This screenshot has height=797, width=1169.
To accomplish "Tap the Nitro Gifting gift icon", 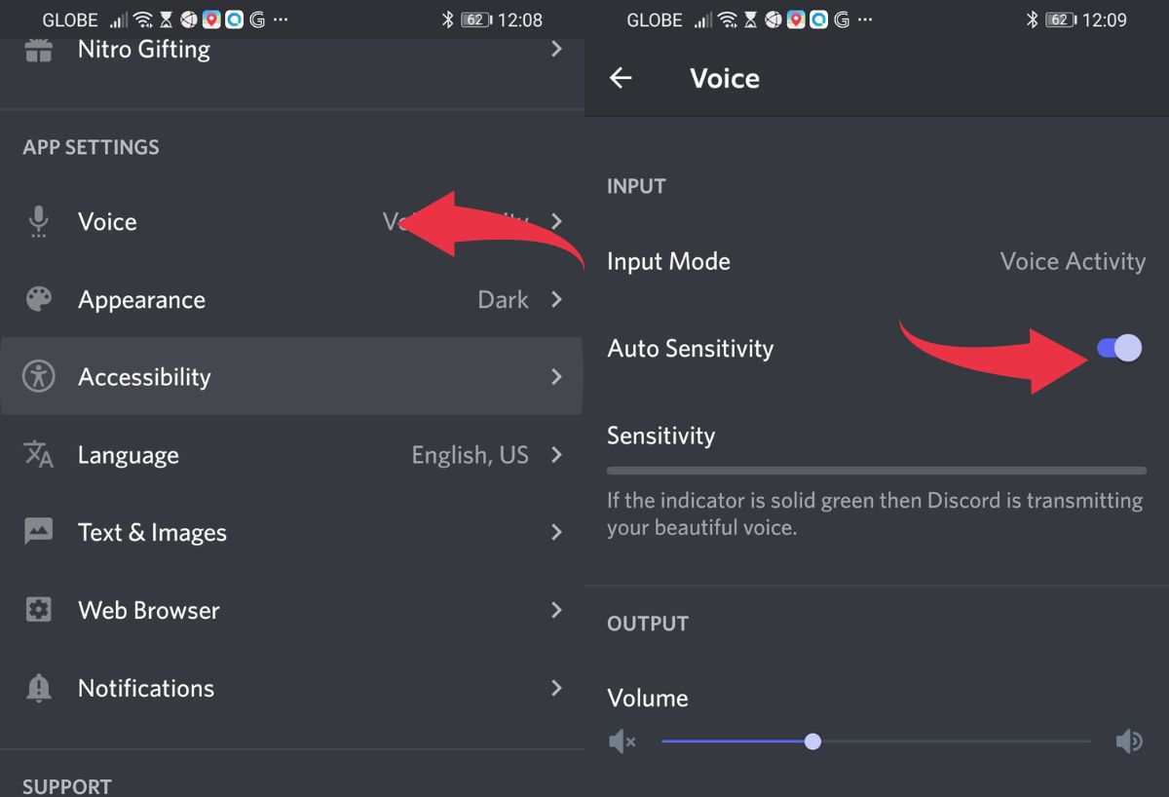I will click(x=39, y=50).
